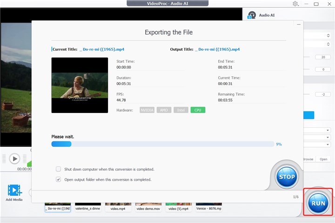Expand the third dropdown above Browse
Viewport: 335px width, 223px height.
328,144
